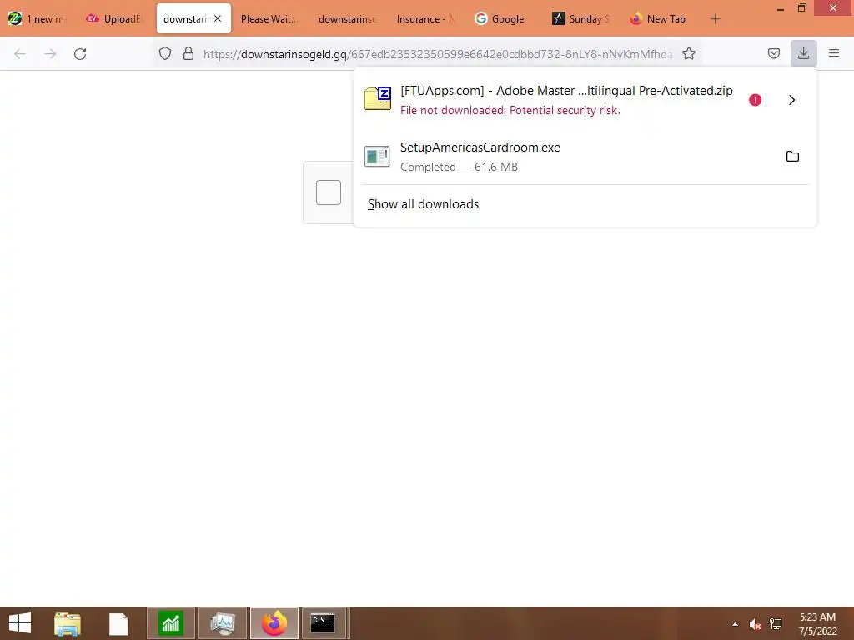Select the SetupAmericasCardroom.exe file name
This screenshot has width=854, height=640.
point(480,147)
